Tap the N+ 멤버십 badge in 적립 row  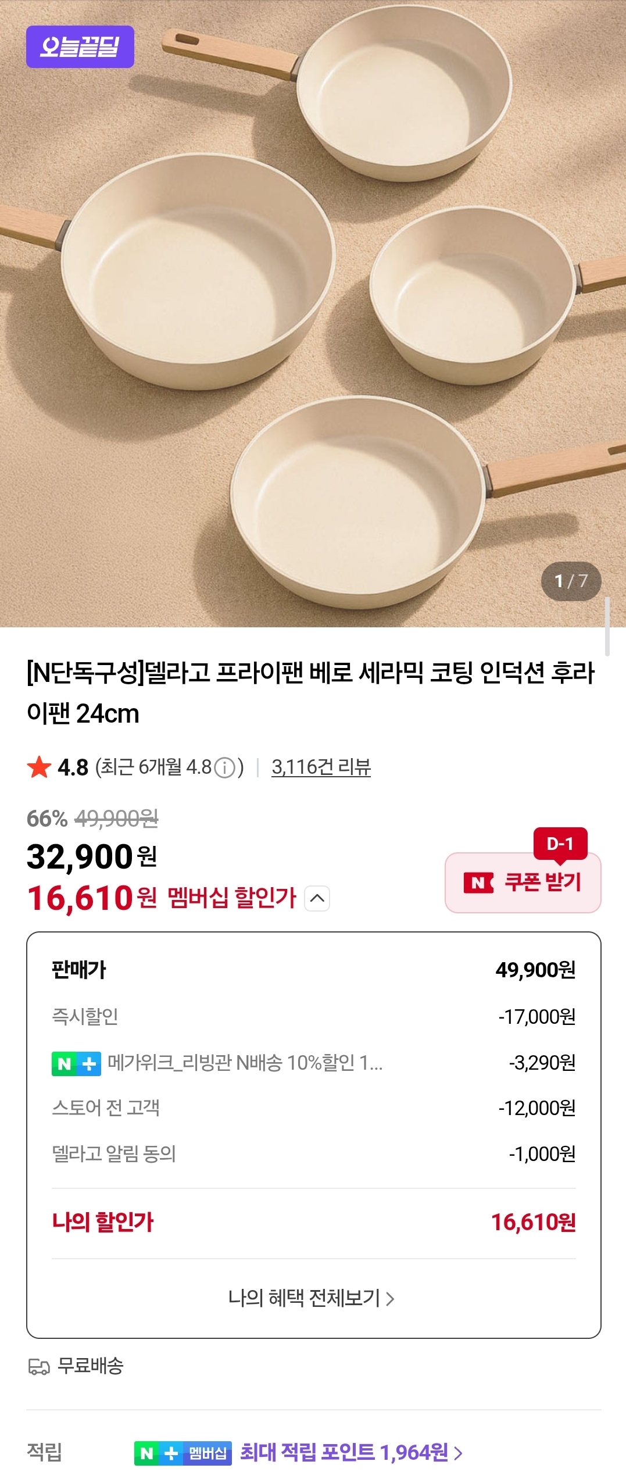(183, 1453)
